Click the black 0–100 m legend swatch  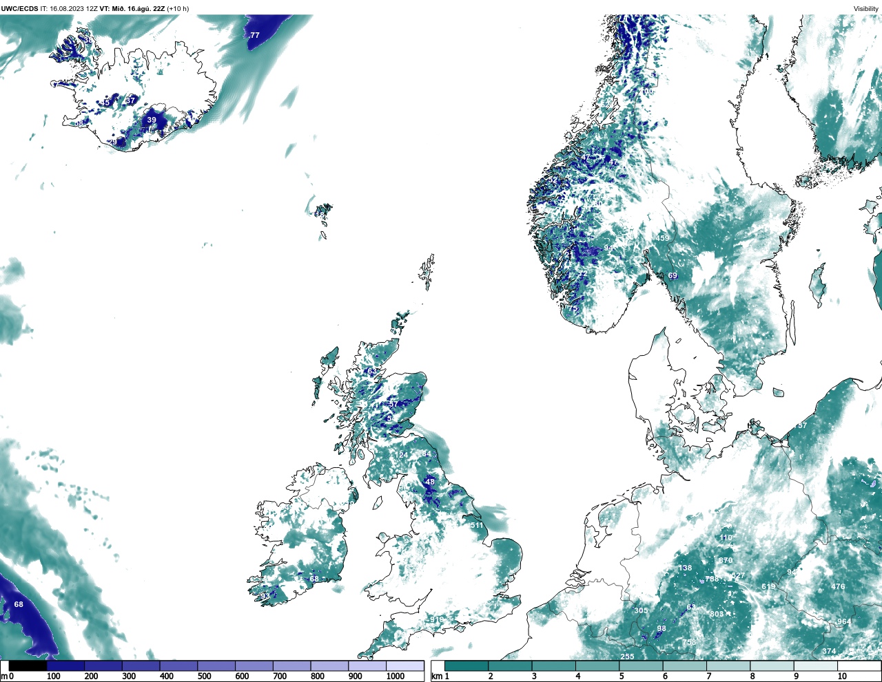pyautogui.click(x=28, y=666)
